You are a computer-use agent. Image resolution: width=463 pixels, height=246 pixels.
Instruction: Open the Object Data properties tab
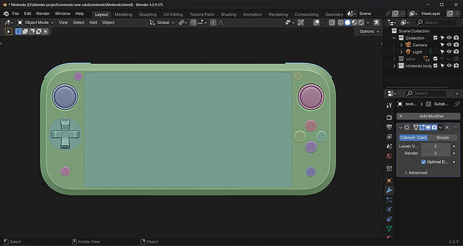(389, 229)
